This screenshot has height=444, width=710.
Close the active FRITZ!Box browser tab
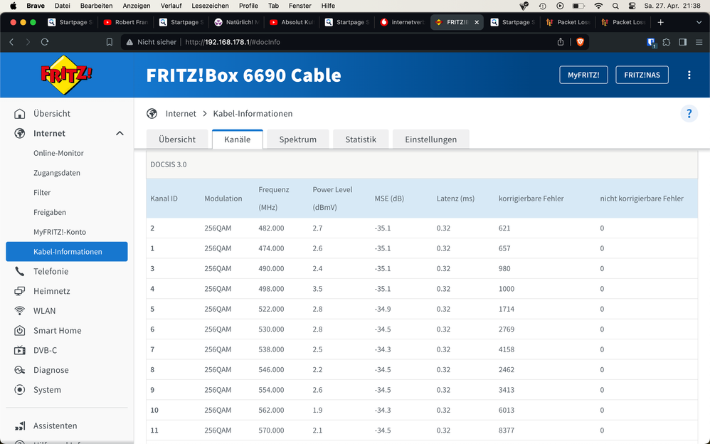(477, 22)
